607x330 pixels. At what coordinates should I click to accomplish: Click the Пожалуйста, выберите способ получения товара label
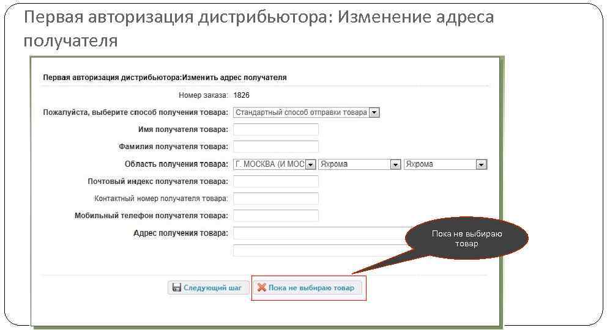(135, 112)
